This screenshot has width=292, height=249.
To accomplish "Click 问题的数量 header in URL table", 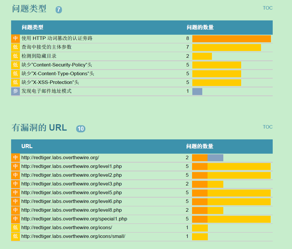I will (200, 146).
